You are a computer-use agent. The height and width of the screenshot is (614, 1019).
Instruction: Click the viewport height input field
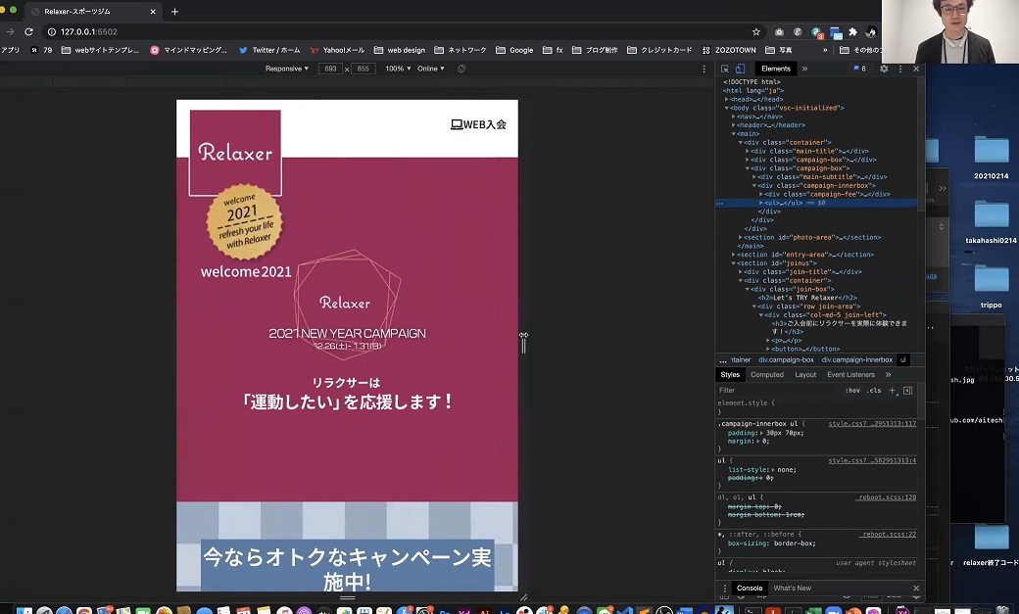(364, 69)
